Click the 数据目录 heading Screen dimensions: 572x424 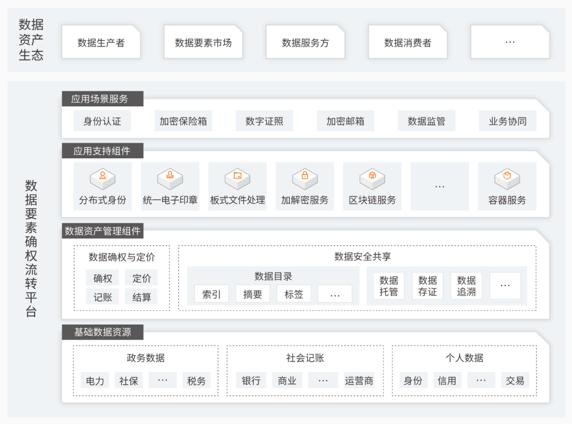pyautogui.click(x=273, y=276)
